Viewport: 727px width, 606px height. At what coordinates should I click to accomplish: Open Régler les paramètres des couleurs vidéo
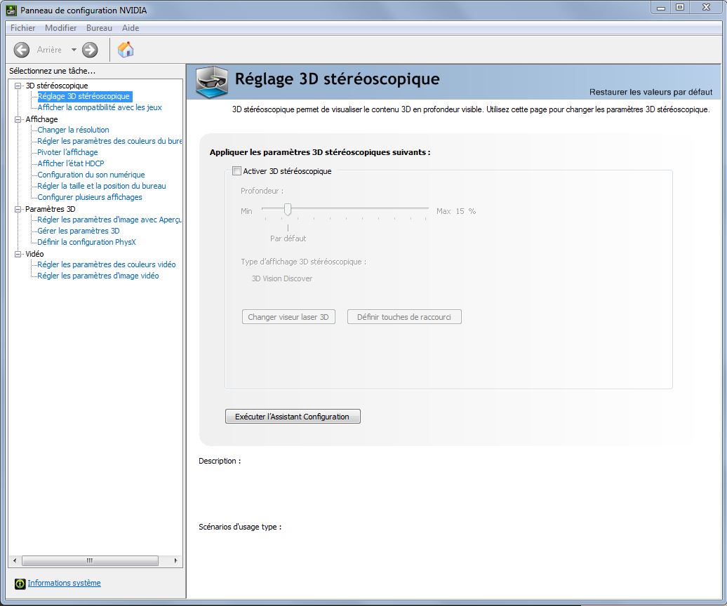(x=107, y=264)
